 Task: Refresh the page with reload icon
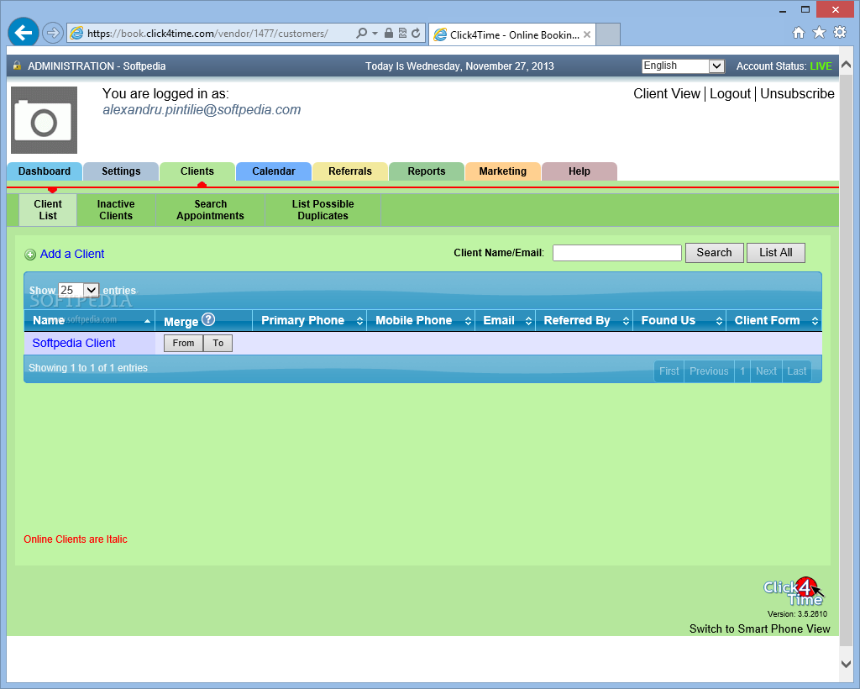[x=417, y=33]
